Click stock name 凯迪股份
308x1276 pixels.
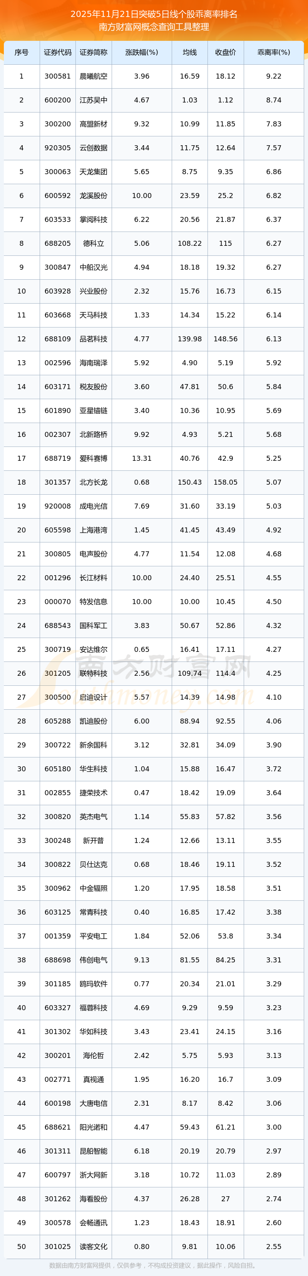[x=94, y=721]
